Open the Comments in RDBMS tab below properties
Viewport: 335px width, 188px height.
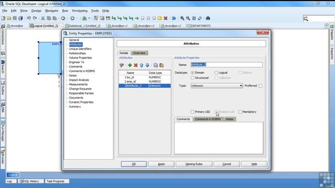(208, 119)
